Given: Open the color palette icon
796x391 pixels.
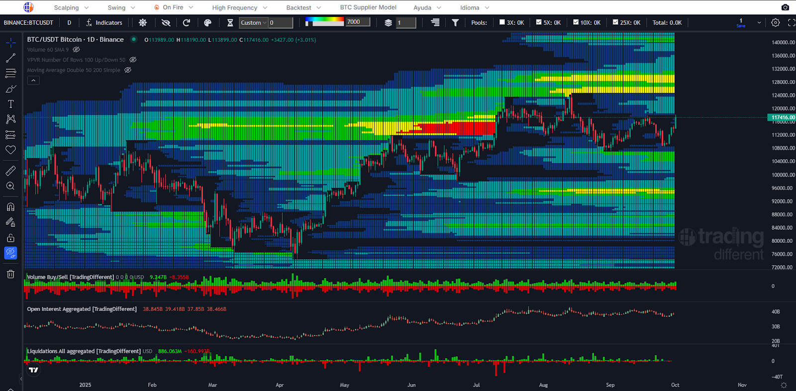Looking at the screenshot, I should point(208,22).
